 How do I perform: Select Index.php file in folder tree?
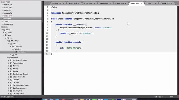[22, 52]
